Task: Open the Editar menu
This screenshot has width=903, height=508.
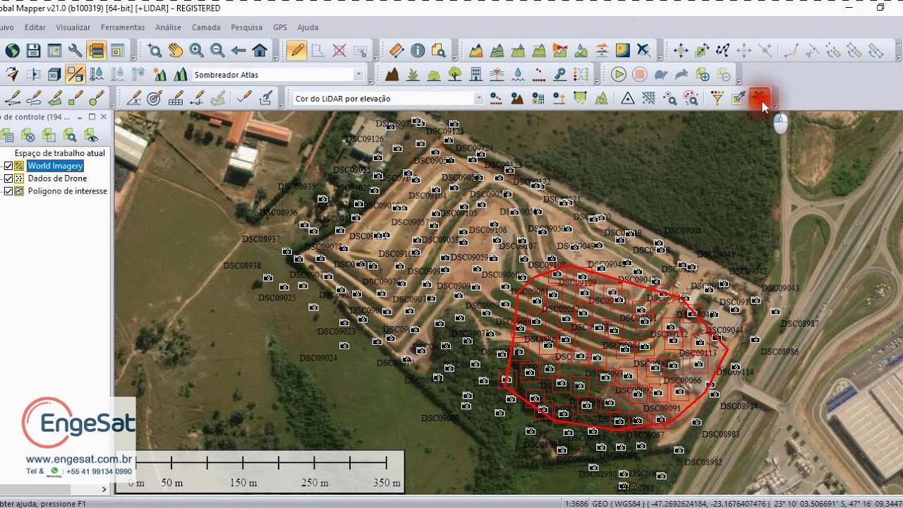Action: (x=35, y=28)
